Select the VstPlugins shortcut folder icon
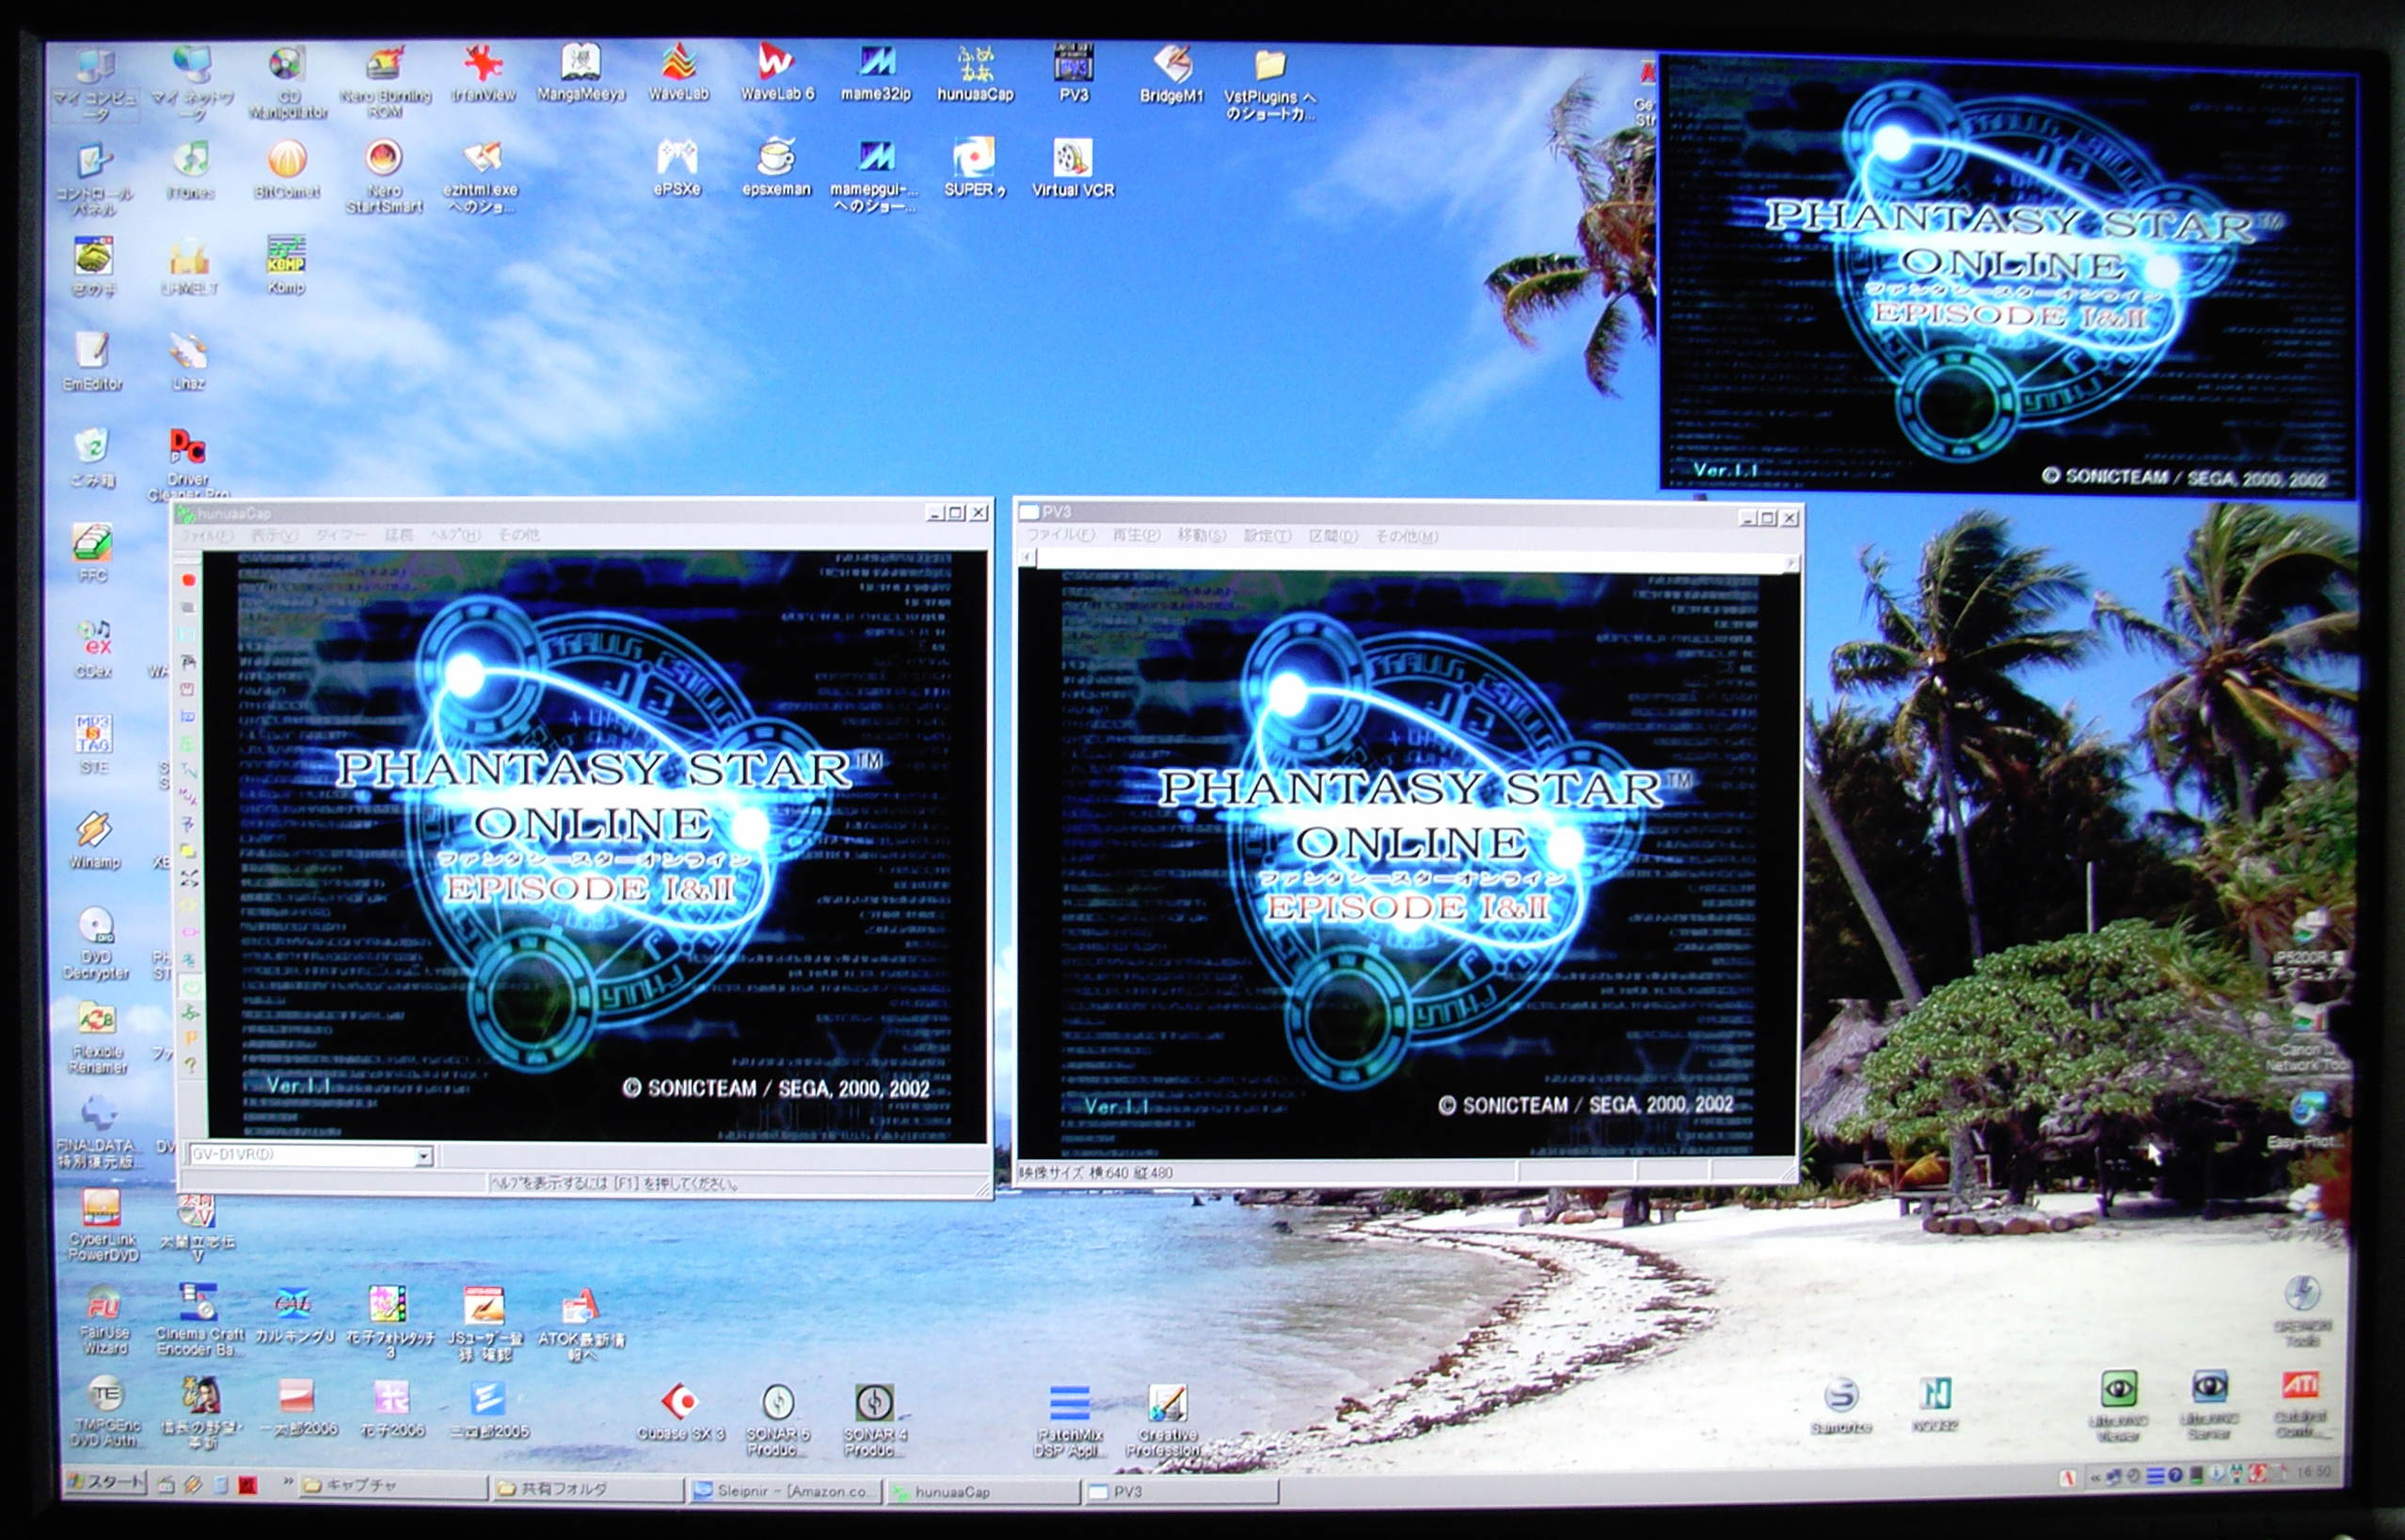Screen dimensions: 2405x1540 tap(1269, 84)
